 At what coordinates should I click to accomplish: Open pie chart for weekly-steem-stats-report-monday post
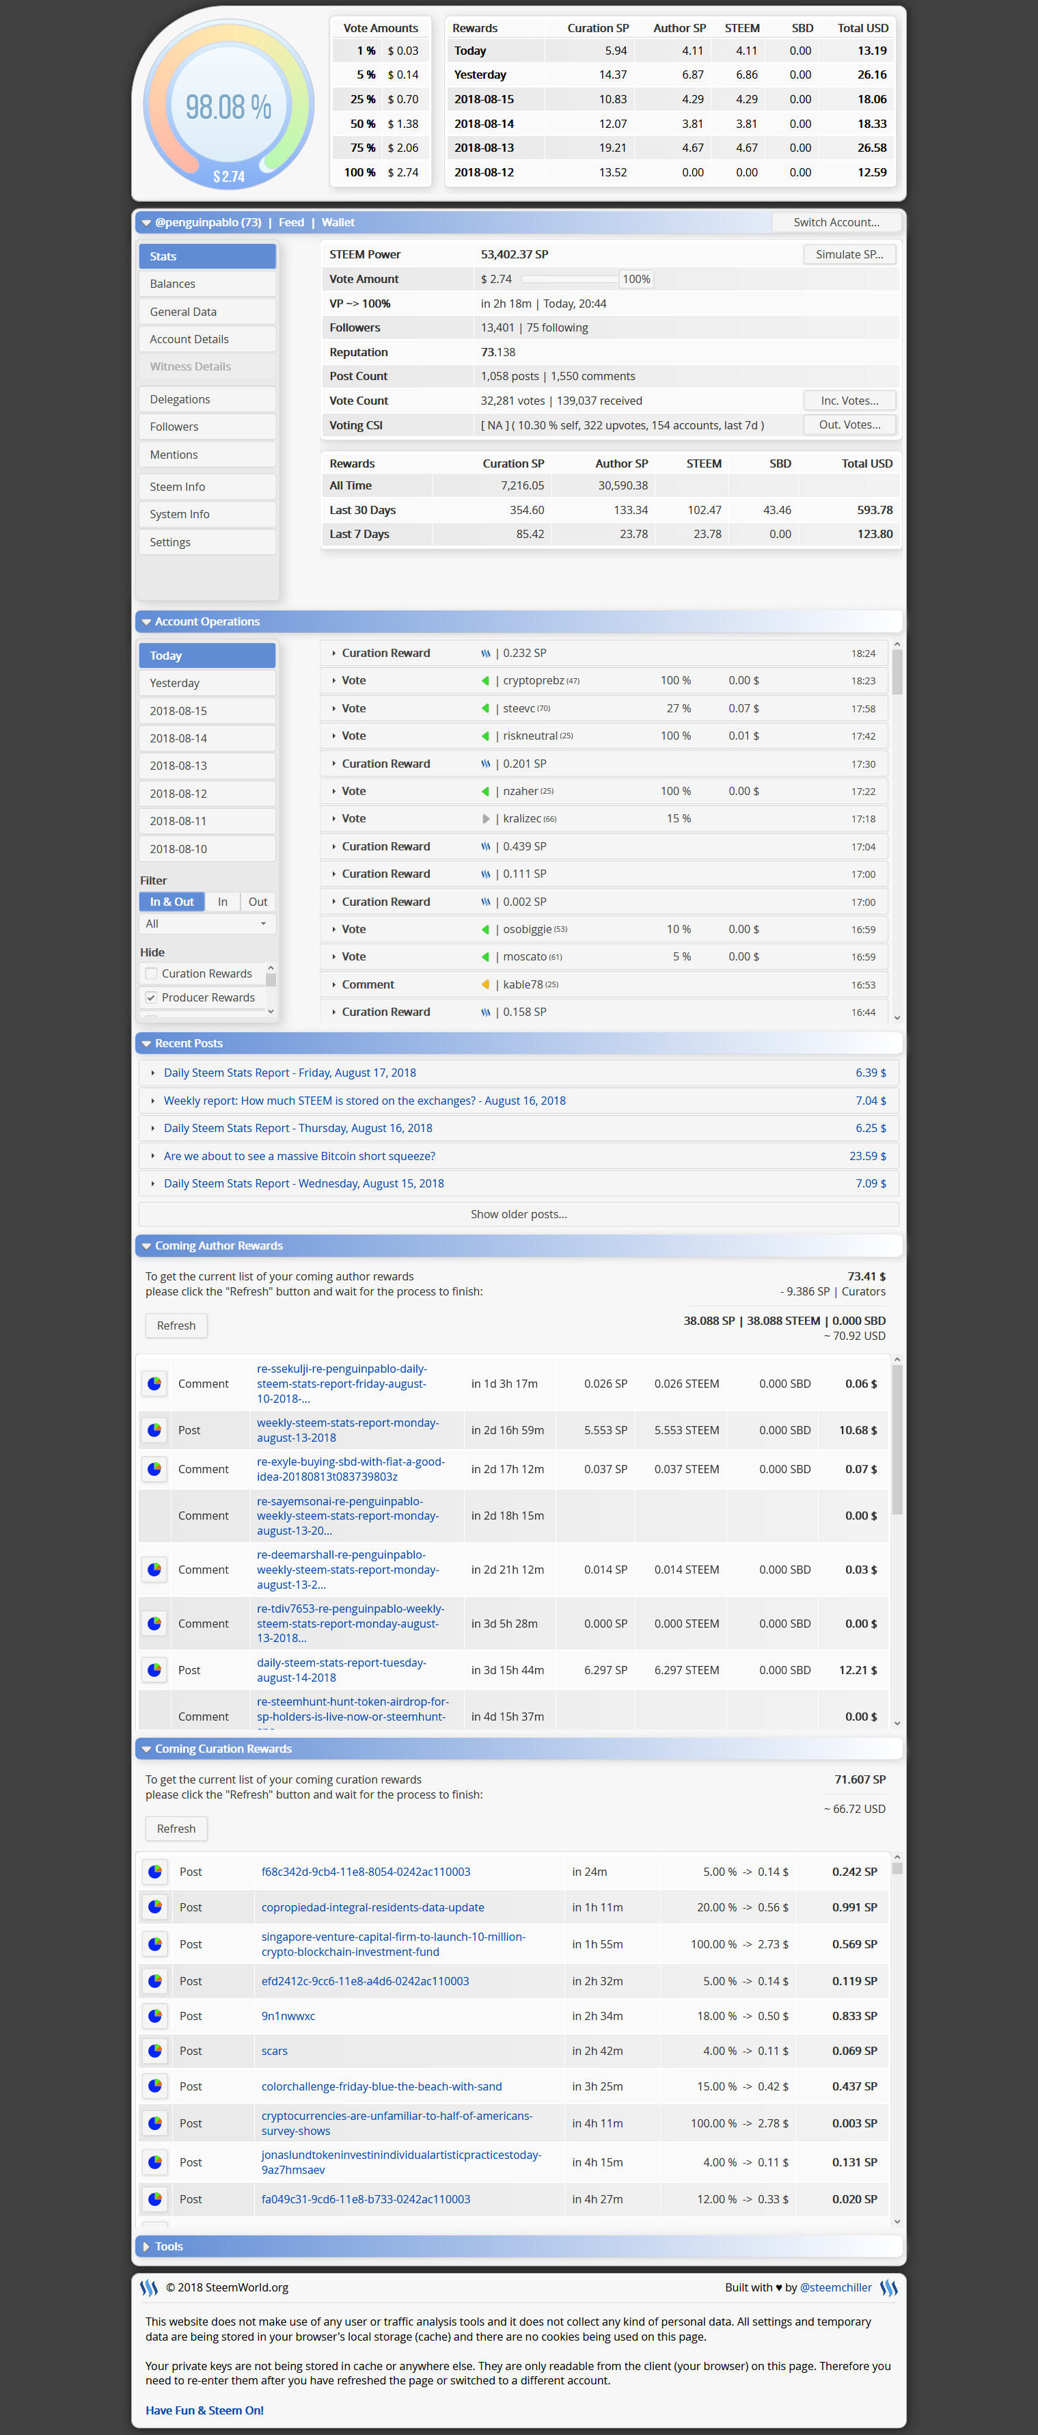[x=154, y=1430]
